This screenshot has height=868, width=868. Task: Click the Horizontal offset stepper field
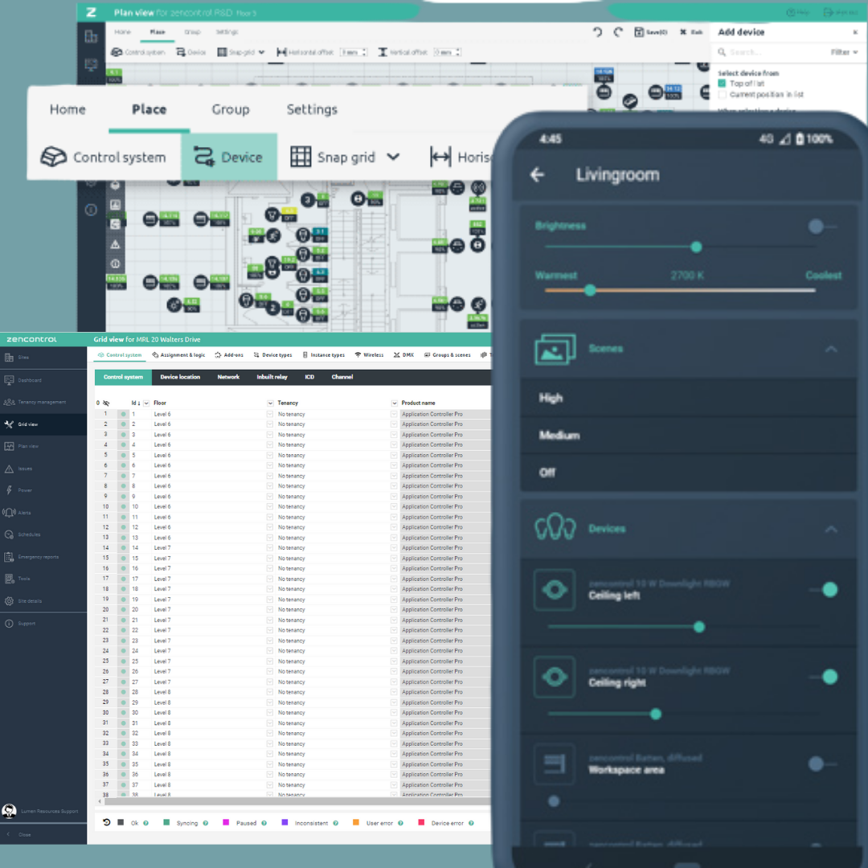pyautogui.click(x=353, y=52)
